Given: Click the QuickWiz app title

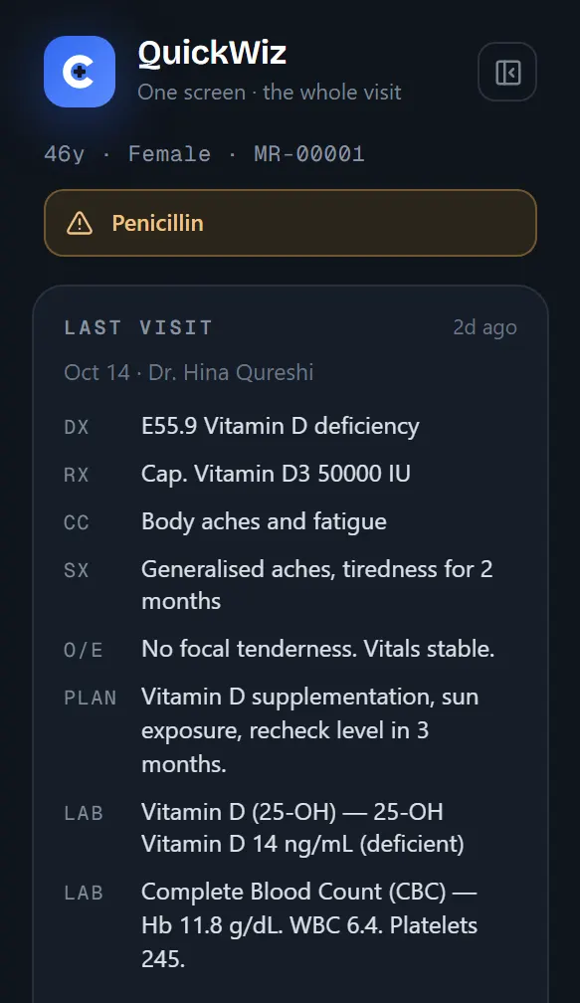Looking at the screenshot, I should tap(212, 53).
